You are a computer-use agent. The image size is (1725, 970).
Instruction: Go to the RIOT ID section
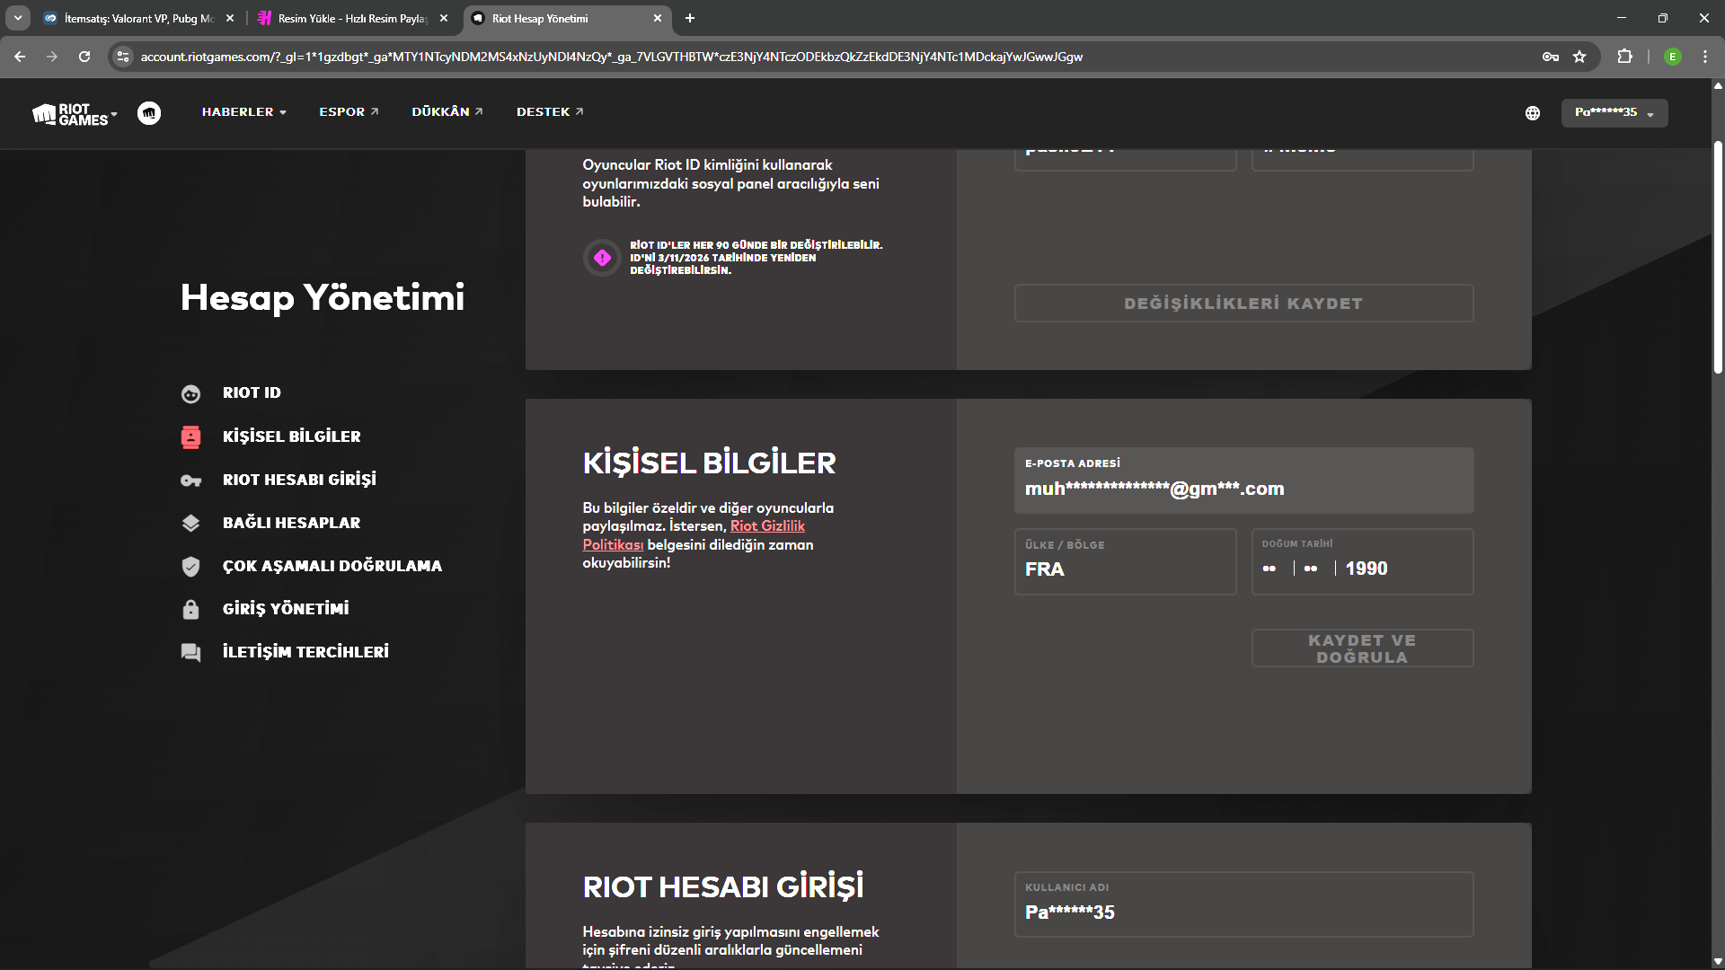252,393
